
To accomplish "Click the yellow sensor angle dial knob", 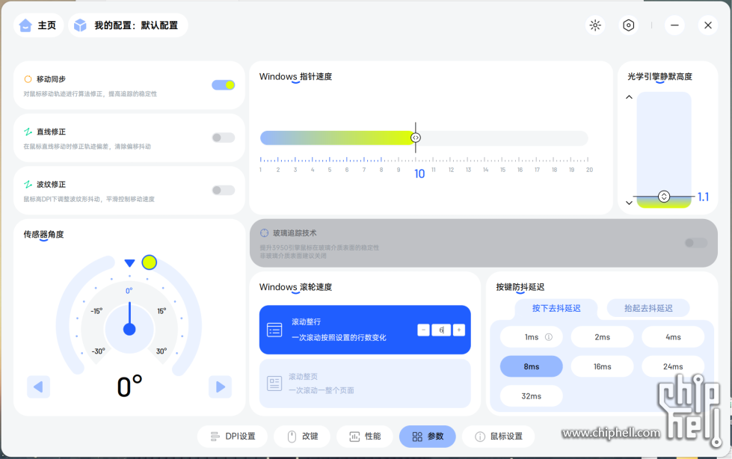I will [x=150, y=262].
